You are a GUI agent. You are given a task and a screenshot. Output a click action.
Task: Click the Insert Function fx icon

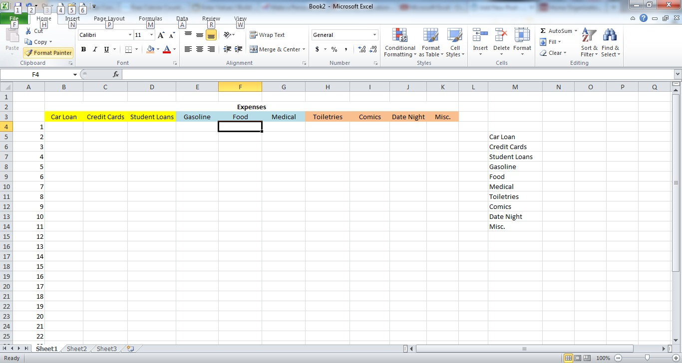[x=116, y=74]
